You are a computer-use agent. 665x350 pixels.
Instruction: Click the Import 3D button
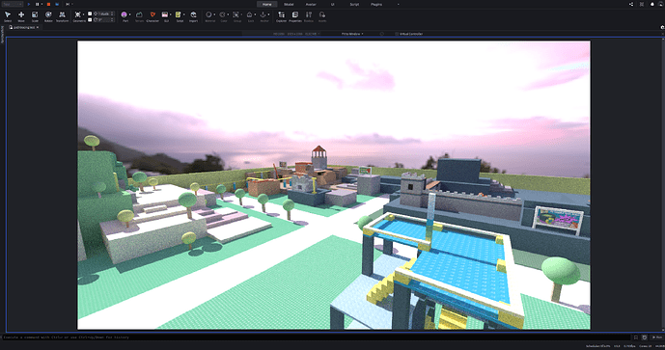point(193,16)
